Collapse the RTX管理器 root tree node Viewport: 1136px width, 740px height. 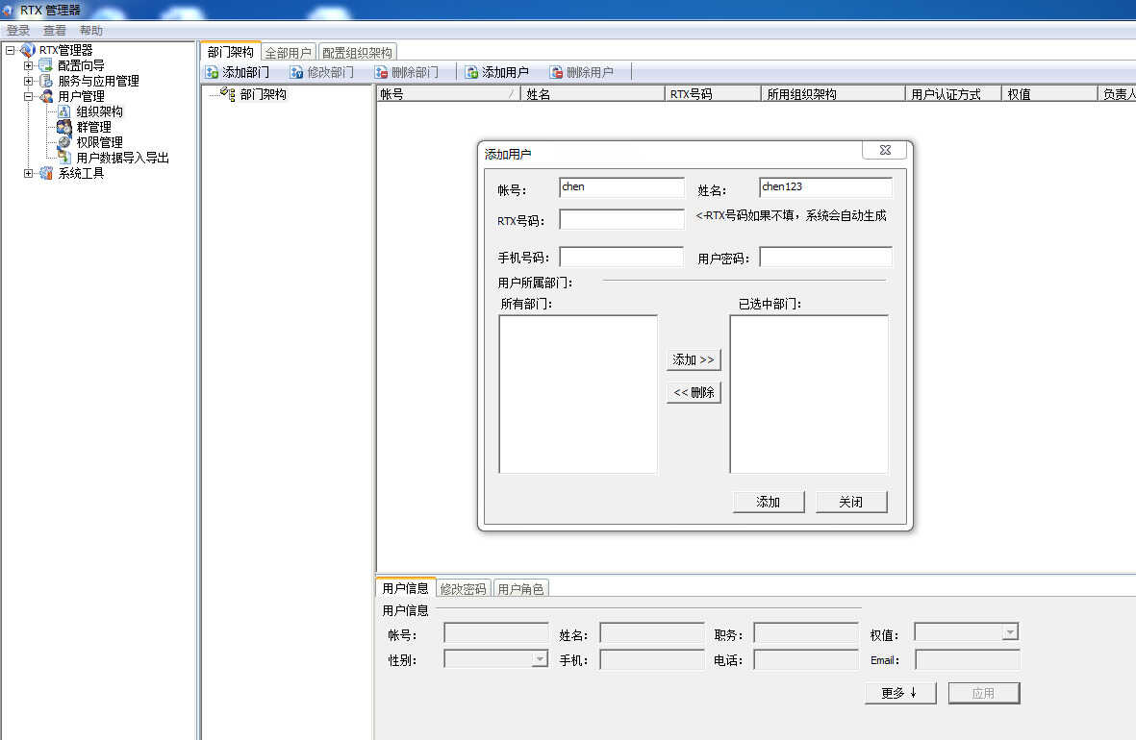[x=11, y=50]
